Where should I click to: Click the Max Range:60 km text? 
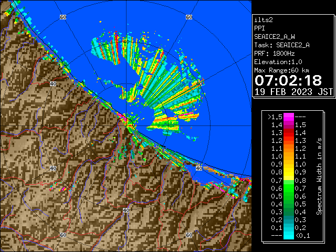(x=281, y=70)
